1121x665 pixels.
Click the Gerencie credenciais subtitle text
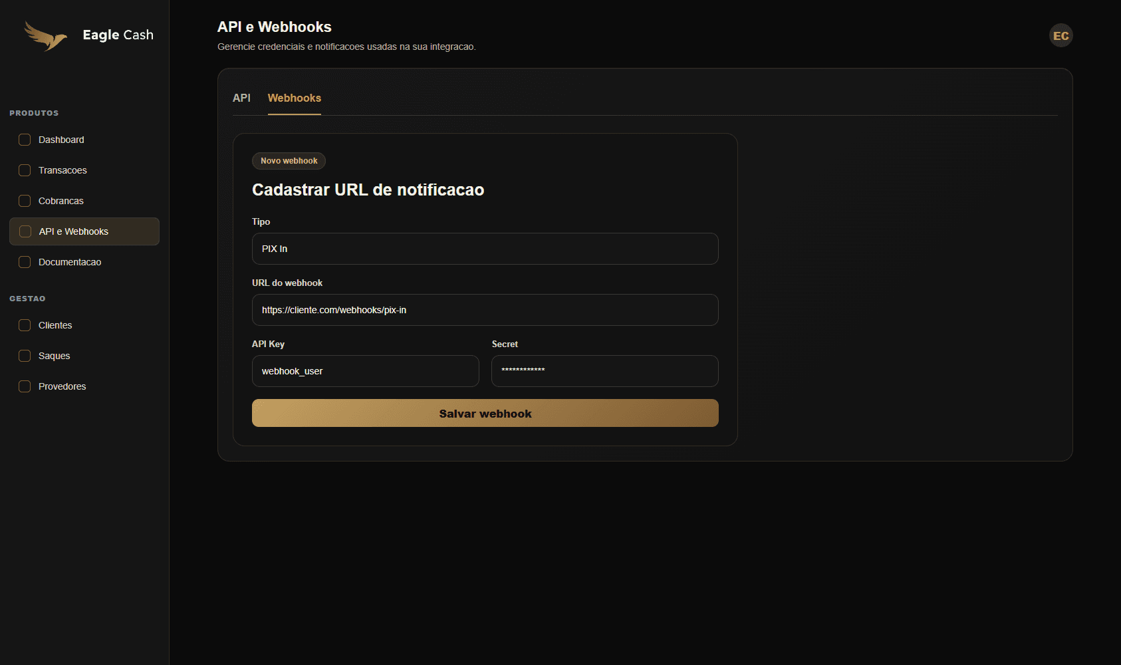coord(346,47)
